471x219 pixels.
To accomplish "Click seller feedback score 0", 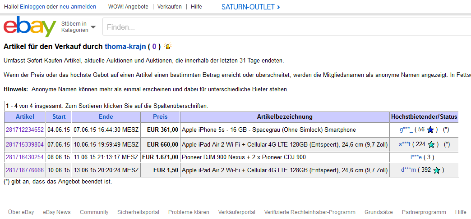I will tap(154, 46).
